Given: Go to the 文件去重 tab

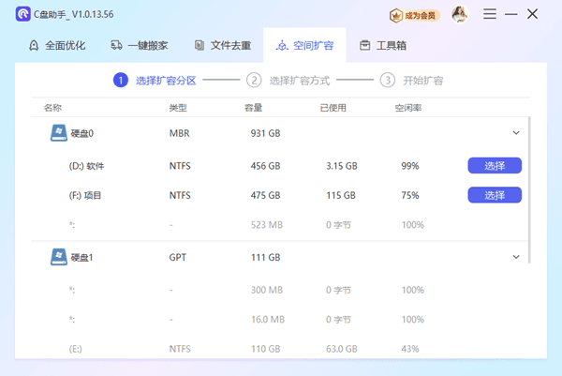Looking at the screenshot, I should click(220, 45).
